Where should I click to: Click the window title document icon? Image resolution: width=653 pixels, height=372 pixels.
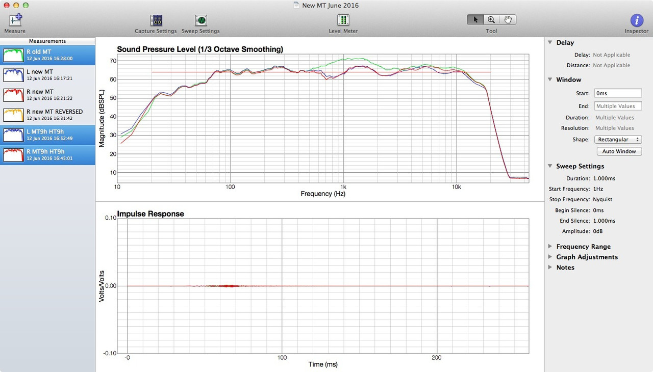tap(296, 6)
